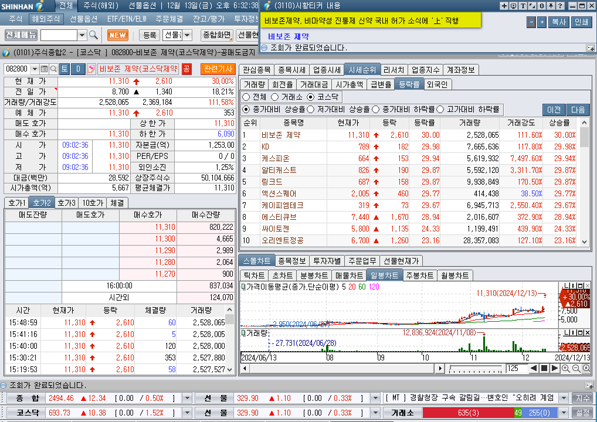
Task: Click the 인쇄 print button
Action: (581, 22)
